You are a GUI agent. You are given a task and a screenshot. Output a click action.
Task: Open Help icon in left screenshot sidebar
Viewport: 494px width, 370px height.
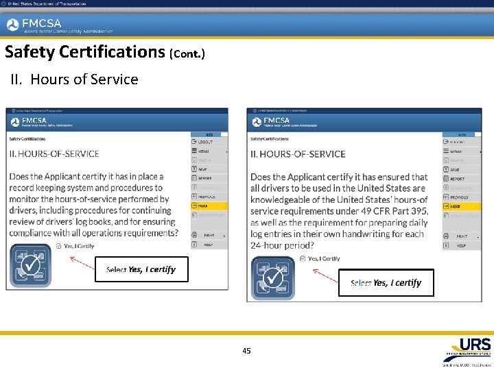(194, 244)
